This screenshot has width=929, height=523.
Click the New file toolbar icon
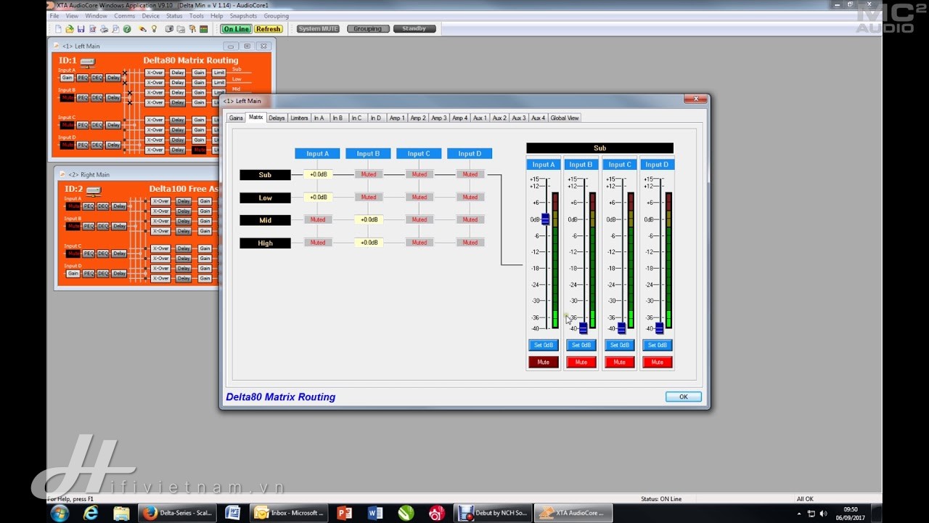pyautogui.click(x=58, y=29)
